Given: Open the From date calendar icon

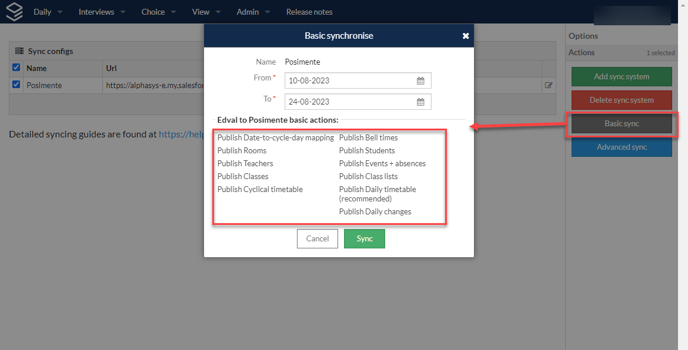Looking at the screenshot, I should [x=420, y=80].
